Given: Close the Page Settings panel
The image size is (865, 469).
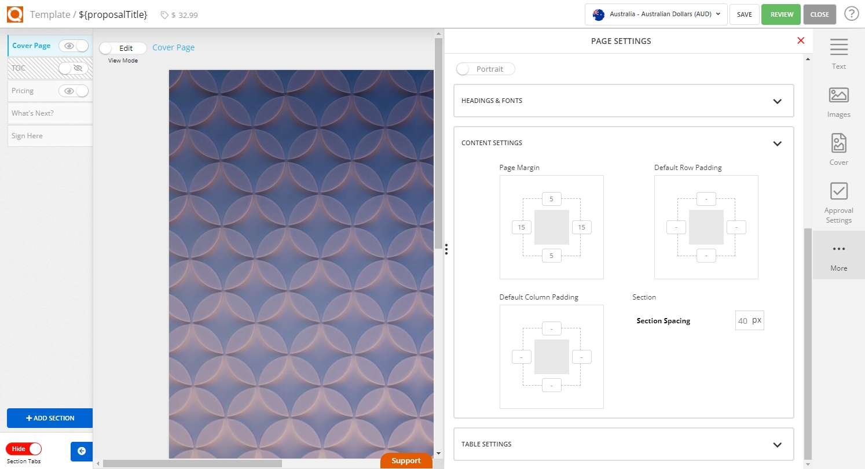Looking at the screenshot, I should pyautogui.click(x=801, y=40).
